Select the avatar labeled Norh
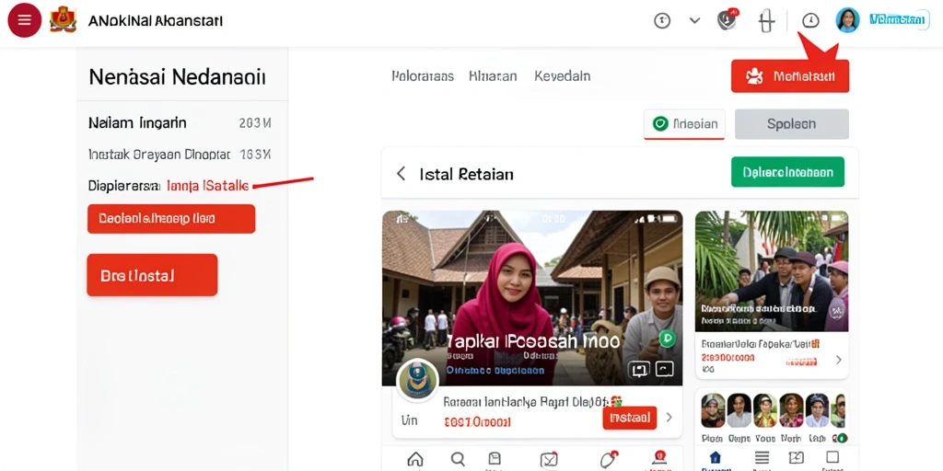 pos(791,410)
